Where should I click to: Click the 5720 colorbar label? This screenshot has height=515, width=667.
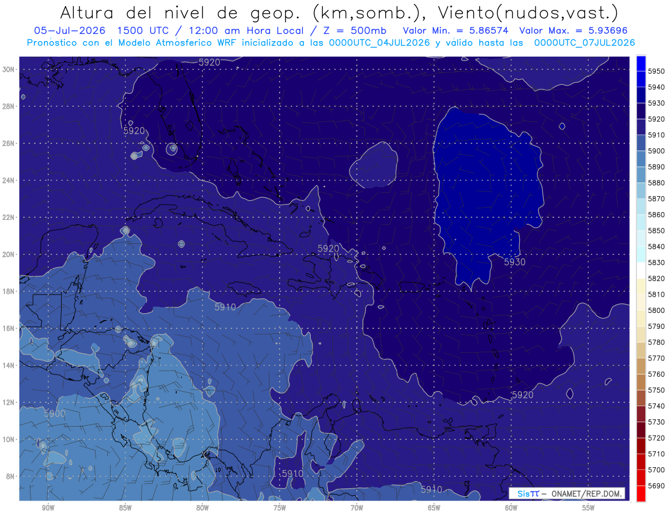point(657,438)
